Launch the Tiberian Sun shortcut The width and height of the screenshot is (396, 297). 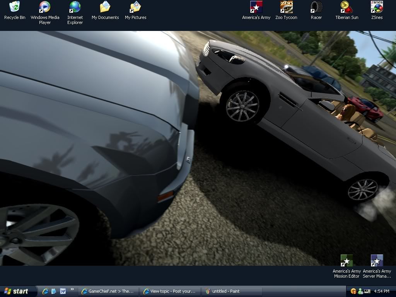pos(347,10)
